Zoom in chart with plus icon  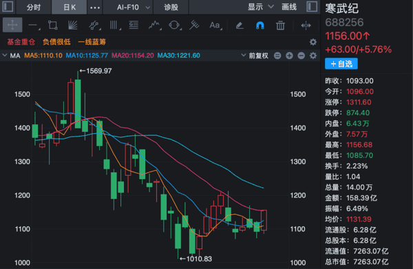[289, 56]
